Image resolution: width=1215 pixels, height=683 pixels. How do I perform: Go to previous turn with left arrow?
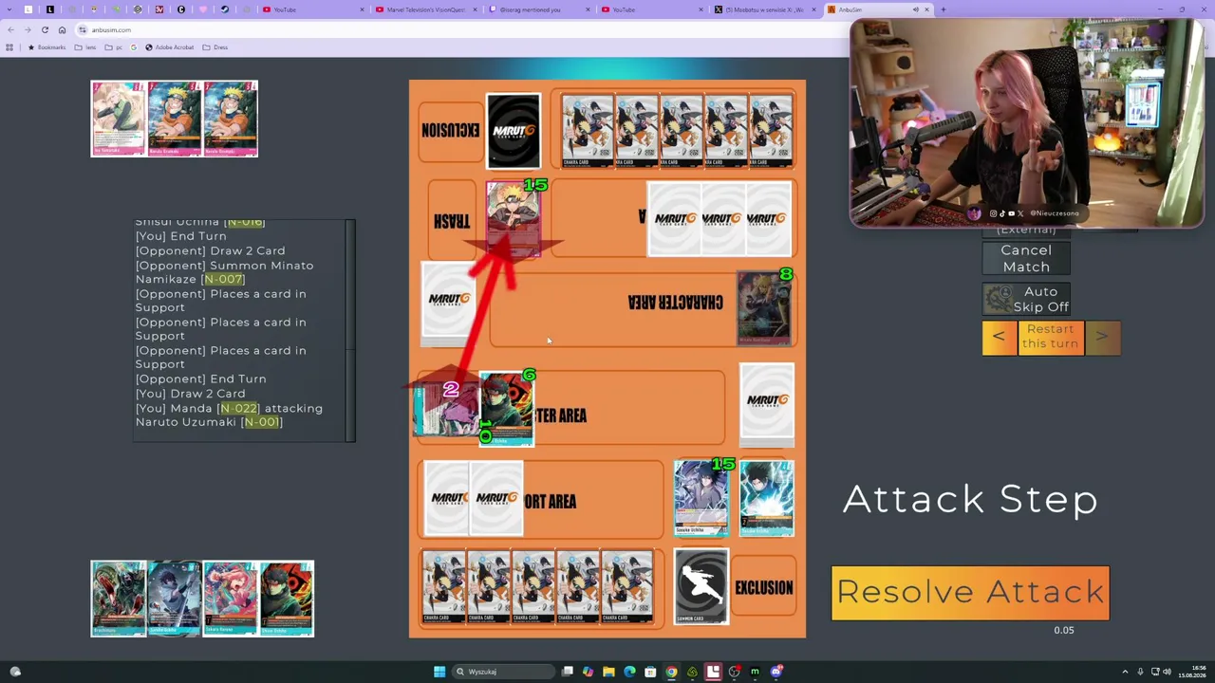coord(999,337)
